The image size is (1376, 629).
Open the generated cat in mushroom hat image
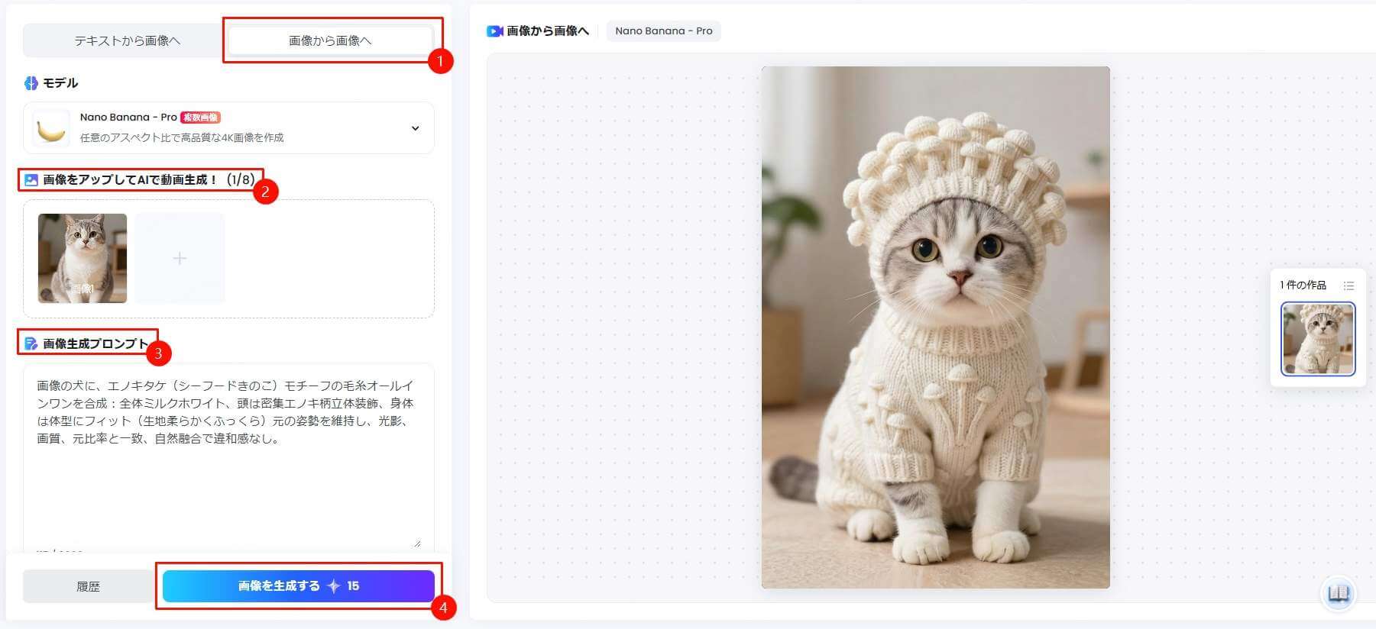[935, 327]
